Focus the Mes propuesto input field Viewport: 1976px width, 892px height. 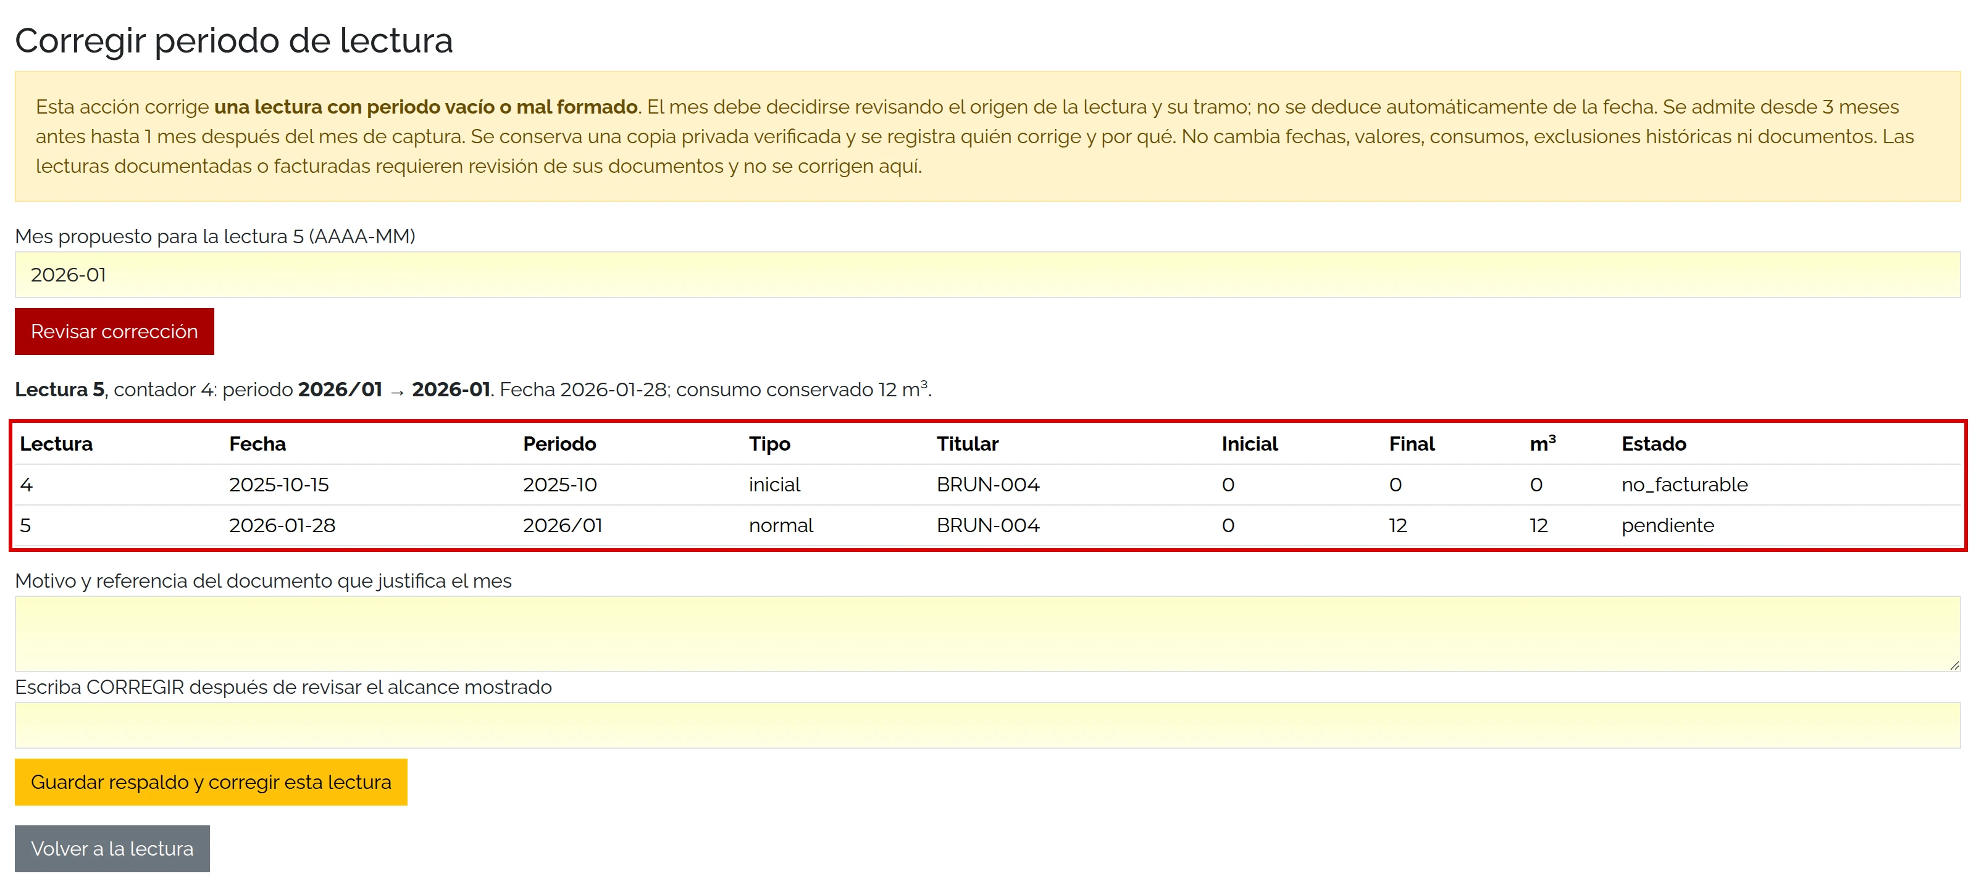(x=987, y=275)
